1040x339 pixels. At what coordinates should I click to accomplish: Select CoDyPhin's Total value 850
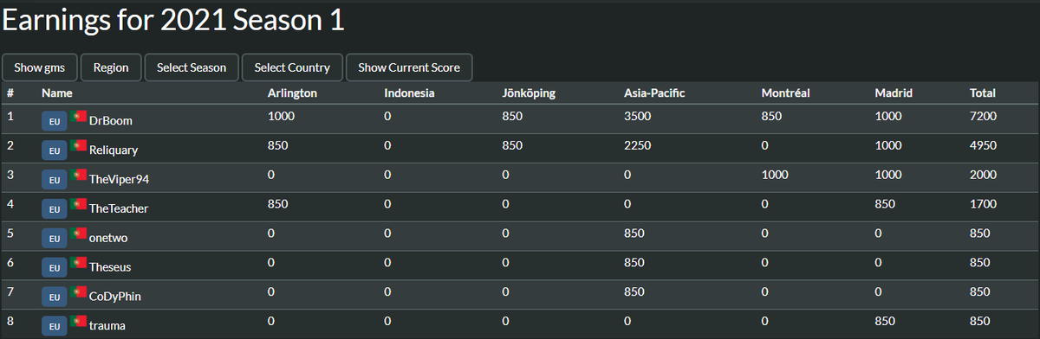tap(980, 292)
